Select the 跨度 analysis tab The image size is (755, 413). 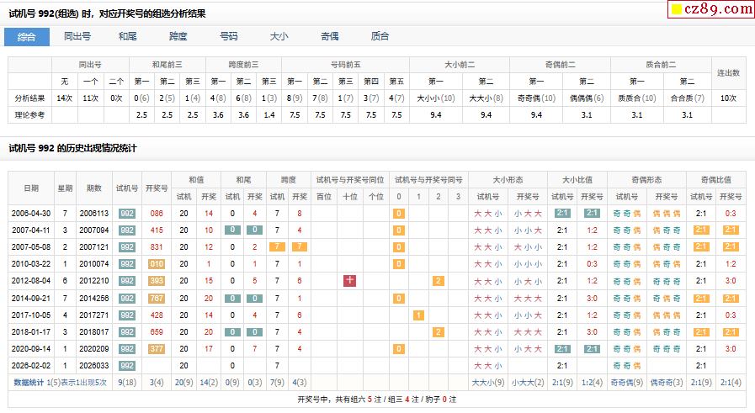click(x=178, y=37)
